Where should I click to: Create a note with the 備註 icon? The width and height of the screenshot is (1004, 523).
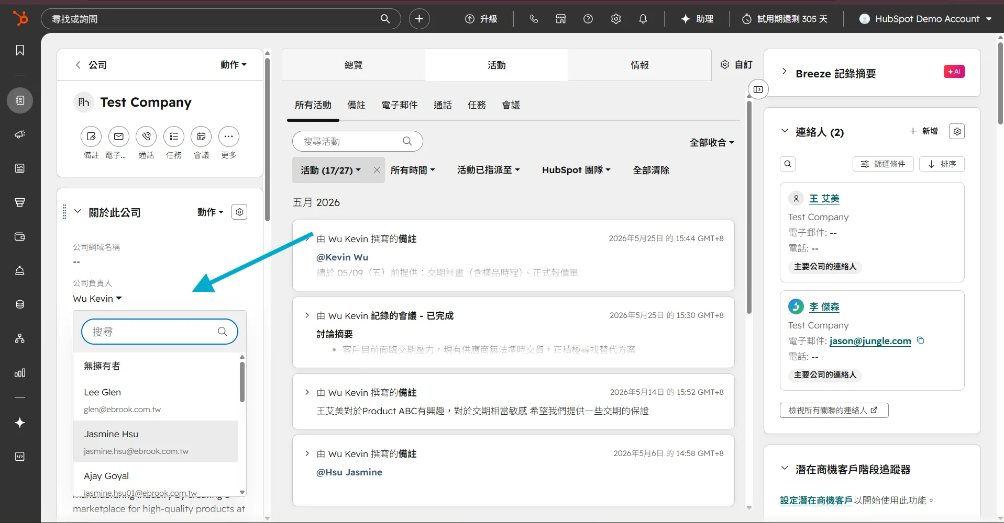coord(91,137)
